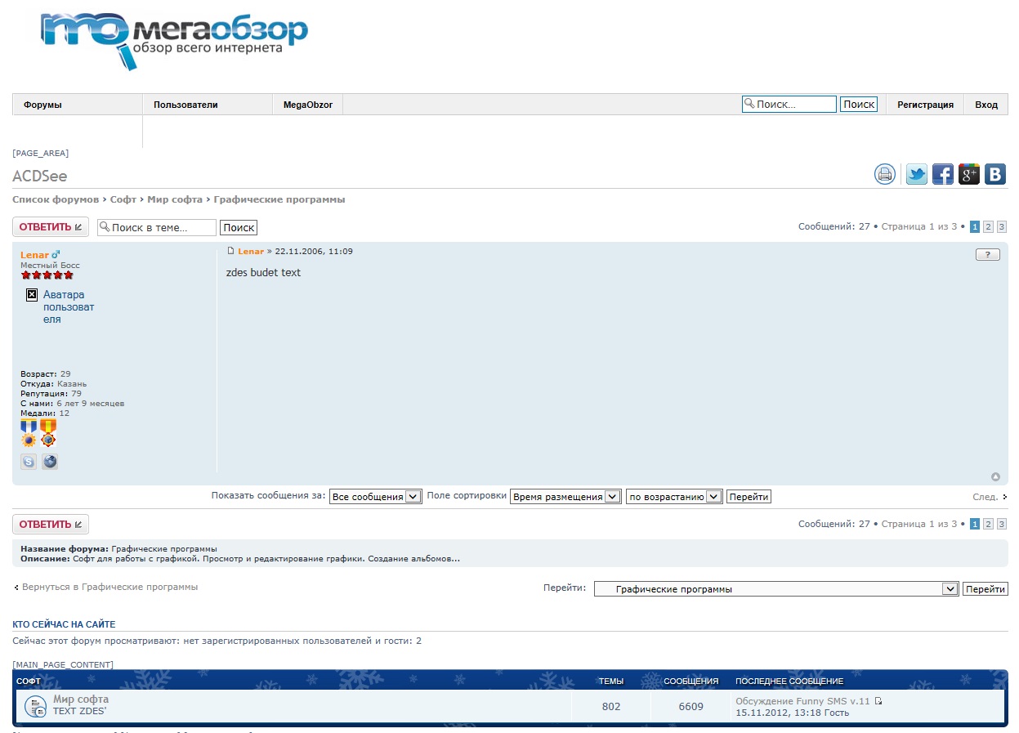The height and width of the screenshot is (733, 1019).
Task: Open the Софт breadcrumb link
Action: pyautogui.click(x=123, y=199)
